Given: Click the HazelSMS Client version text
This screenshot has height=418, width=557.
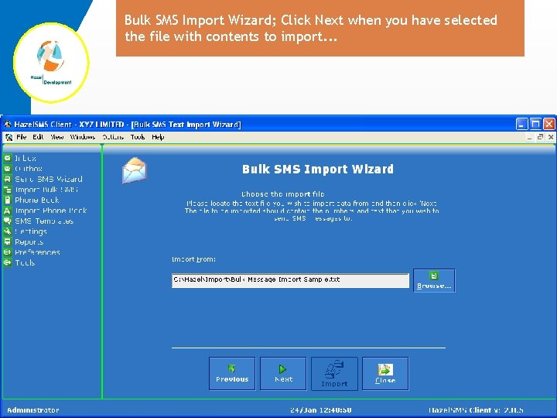Looking at the screenshot, I should pyautogui.click(x=476, y=409).
